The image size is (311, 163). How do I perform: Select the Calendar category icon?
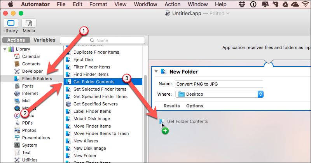17,56
